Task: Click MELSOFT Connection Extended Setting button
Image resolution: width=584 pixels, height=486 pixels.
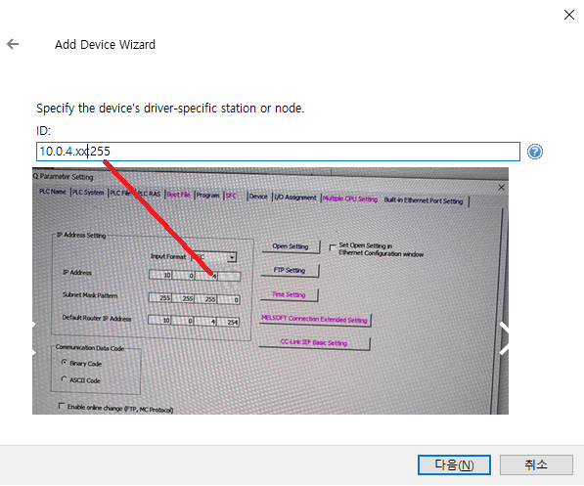Action: click(x=315, y=319)
